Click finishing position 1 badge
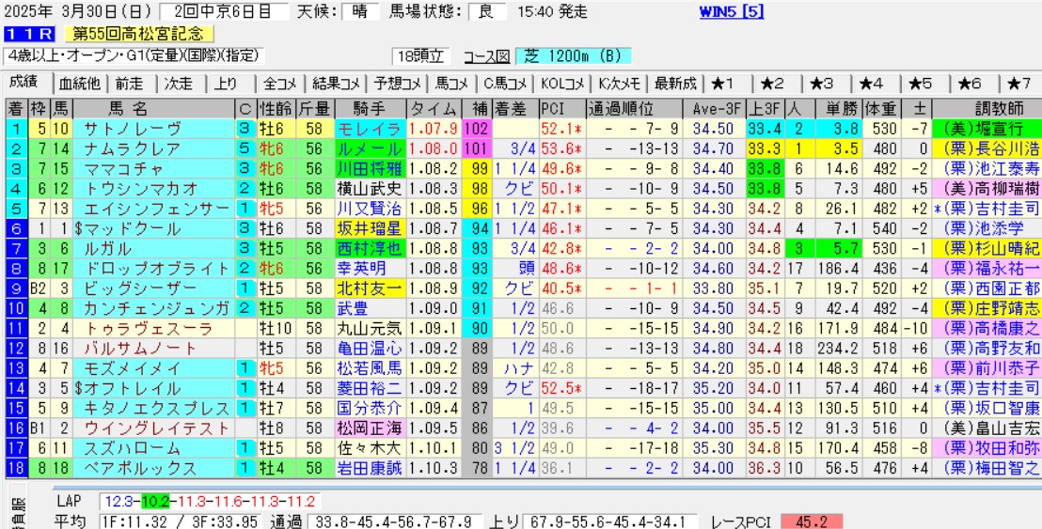Viewport: 1042px width, 529px height. coord(15,128)
